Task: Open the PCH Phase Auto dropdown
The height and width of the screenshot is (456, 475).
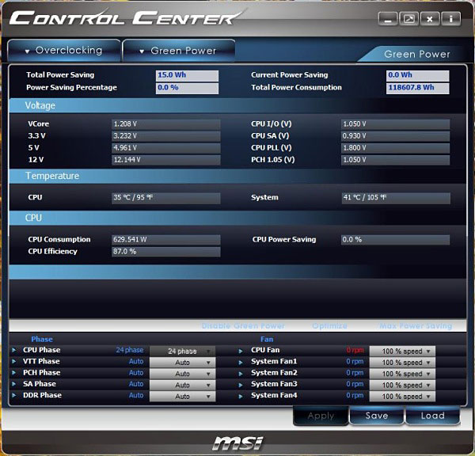Action: click(x=183, y=374)
